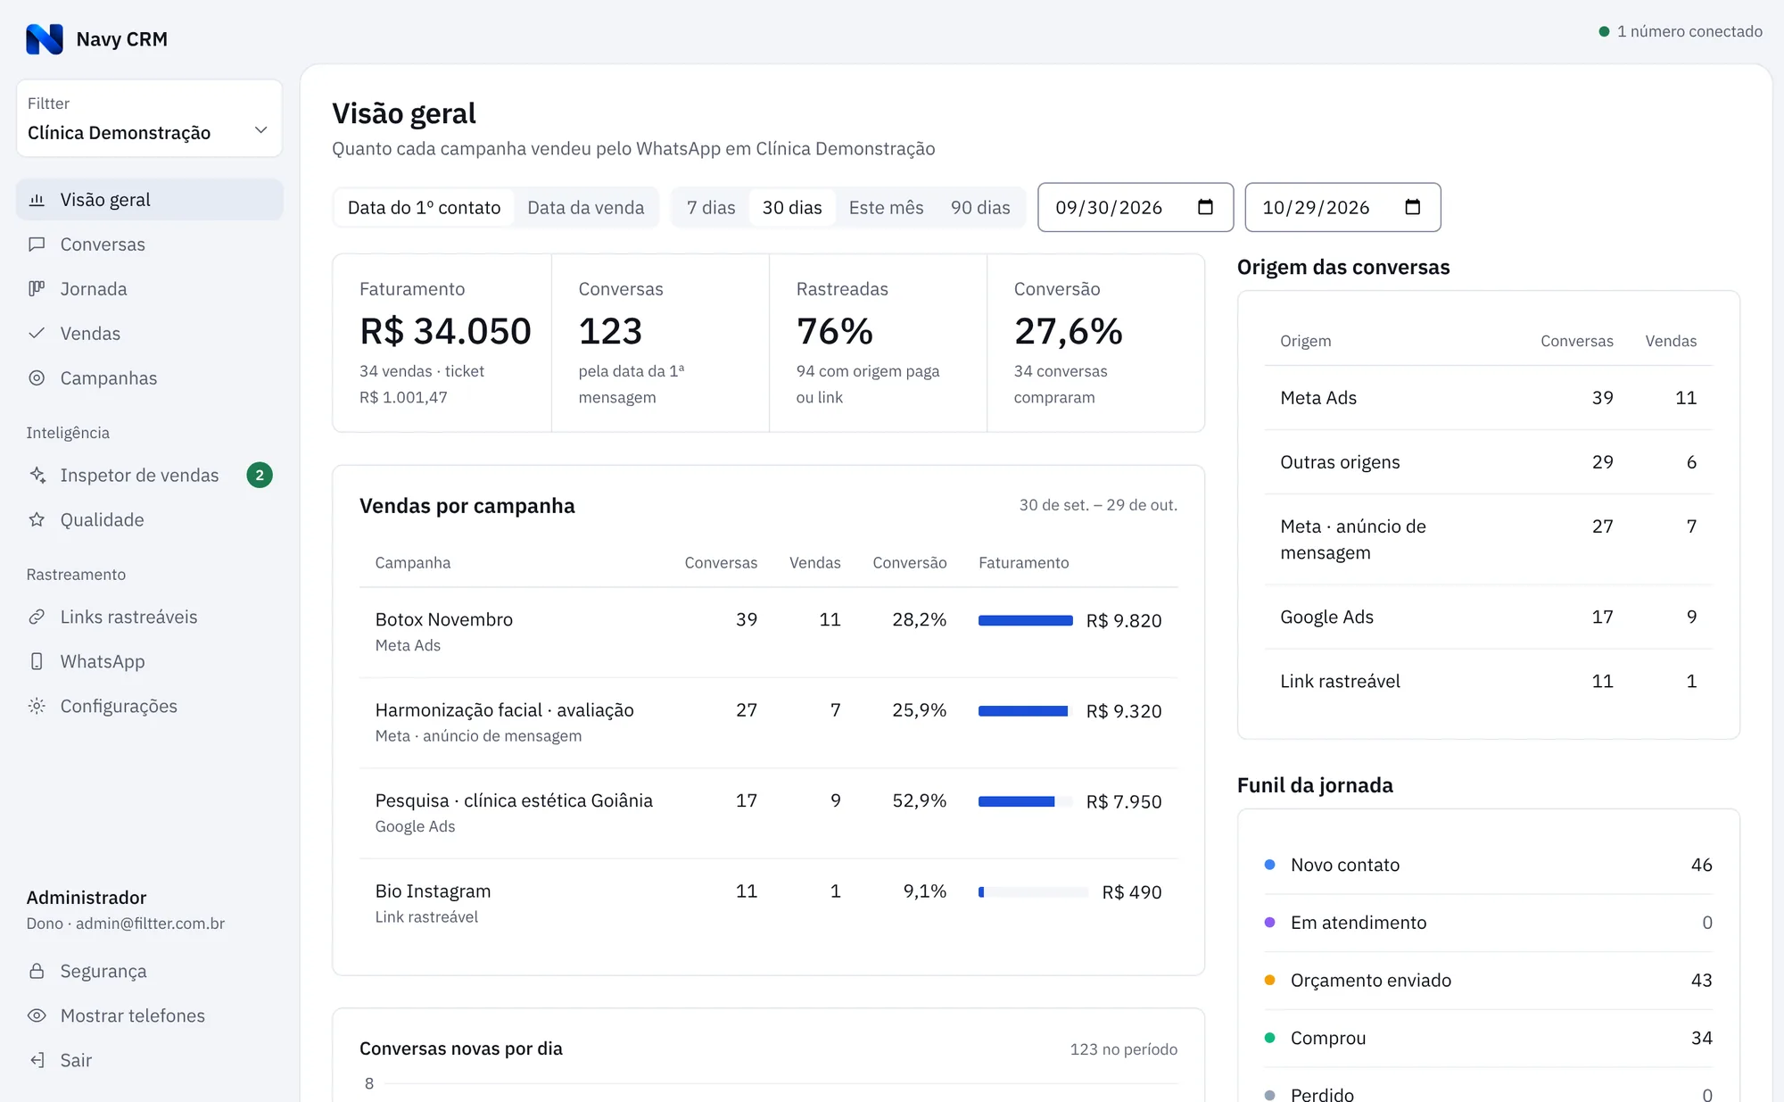This screenshot has height=1102, width=1784.
Task: Open the Conversas menu item
Action: point(149,244)
